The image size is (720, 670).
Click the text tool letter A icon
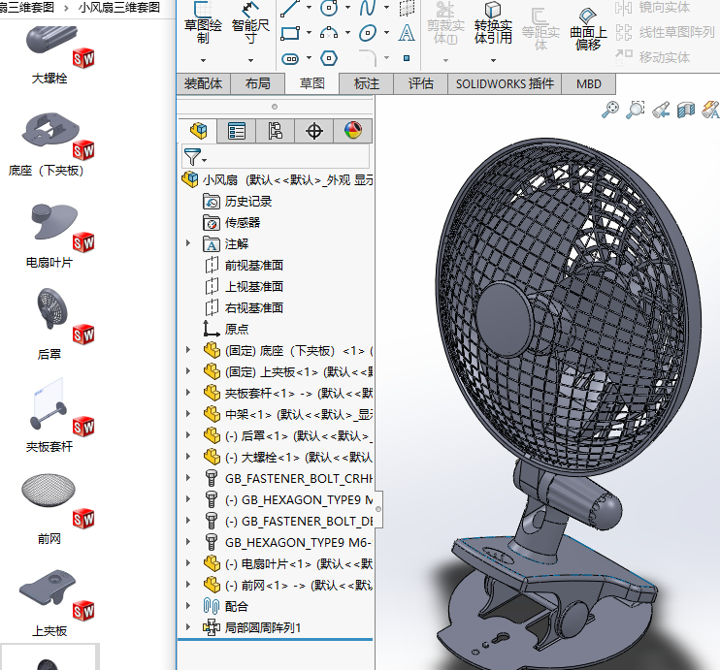pos(407,33)
